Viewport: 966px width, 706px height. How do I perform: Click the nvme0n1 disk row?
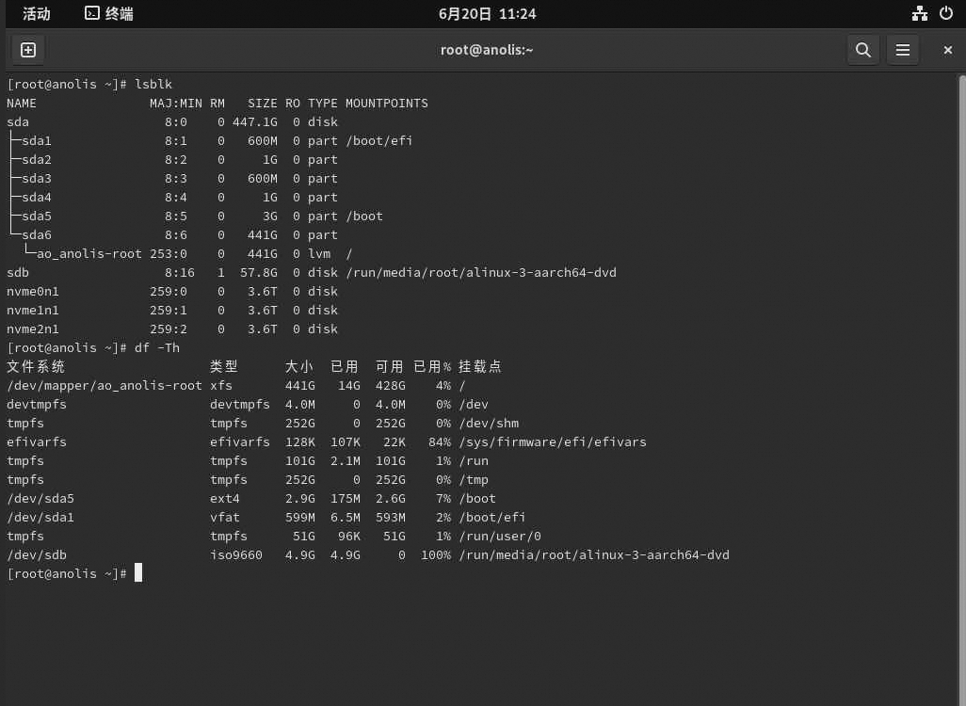[x=33, y=291]
